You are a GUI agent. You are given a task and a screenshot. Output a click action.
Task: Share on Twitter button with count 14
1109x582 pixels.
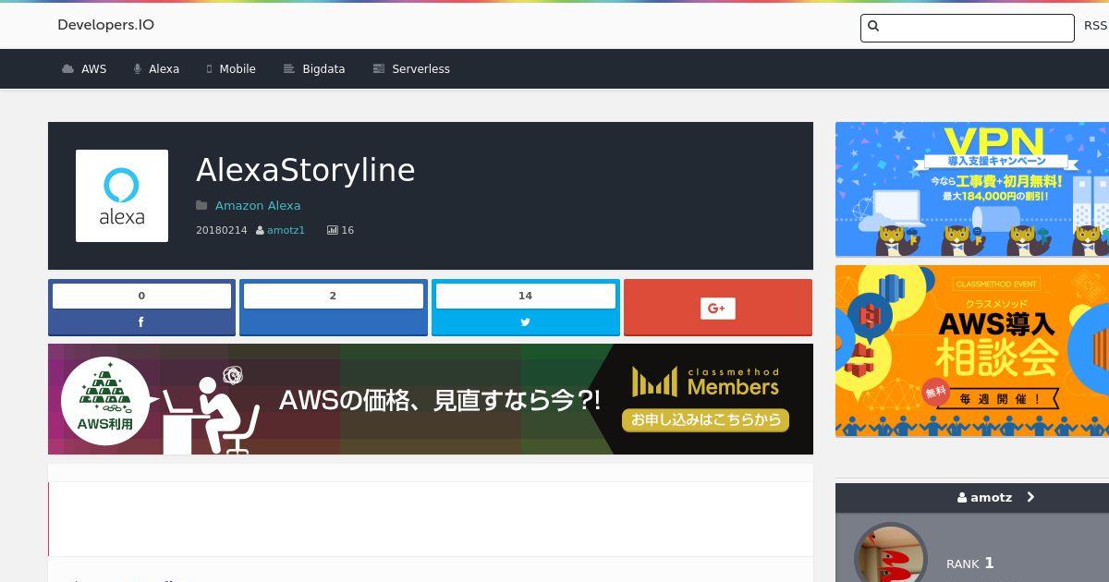(526, 308)
